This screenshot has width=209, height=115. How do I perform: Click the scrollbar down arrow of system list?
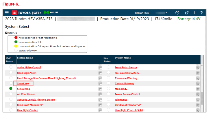(x=202, y=110)
